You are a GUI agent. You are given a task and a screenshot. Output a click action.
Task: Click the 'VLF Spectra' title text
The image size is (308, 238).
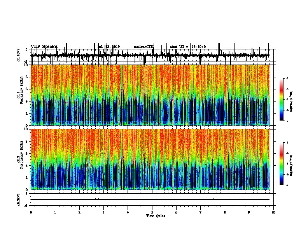point(44,47)
